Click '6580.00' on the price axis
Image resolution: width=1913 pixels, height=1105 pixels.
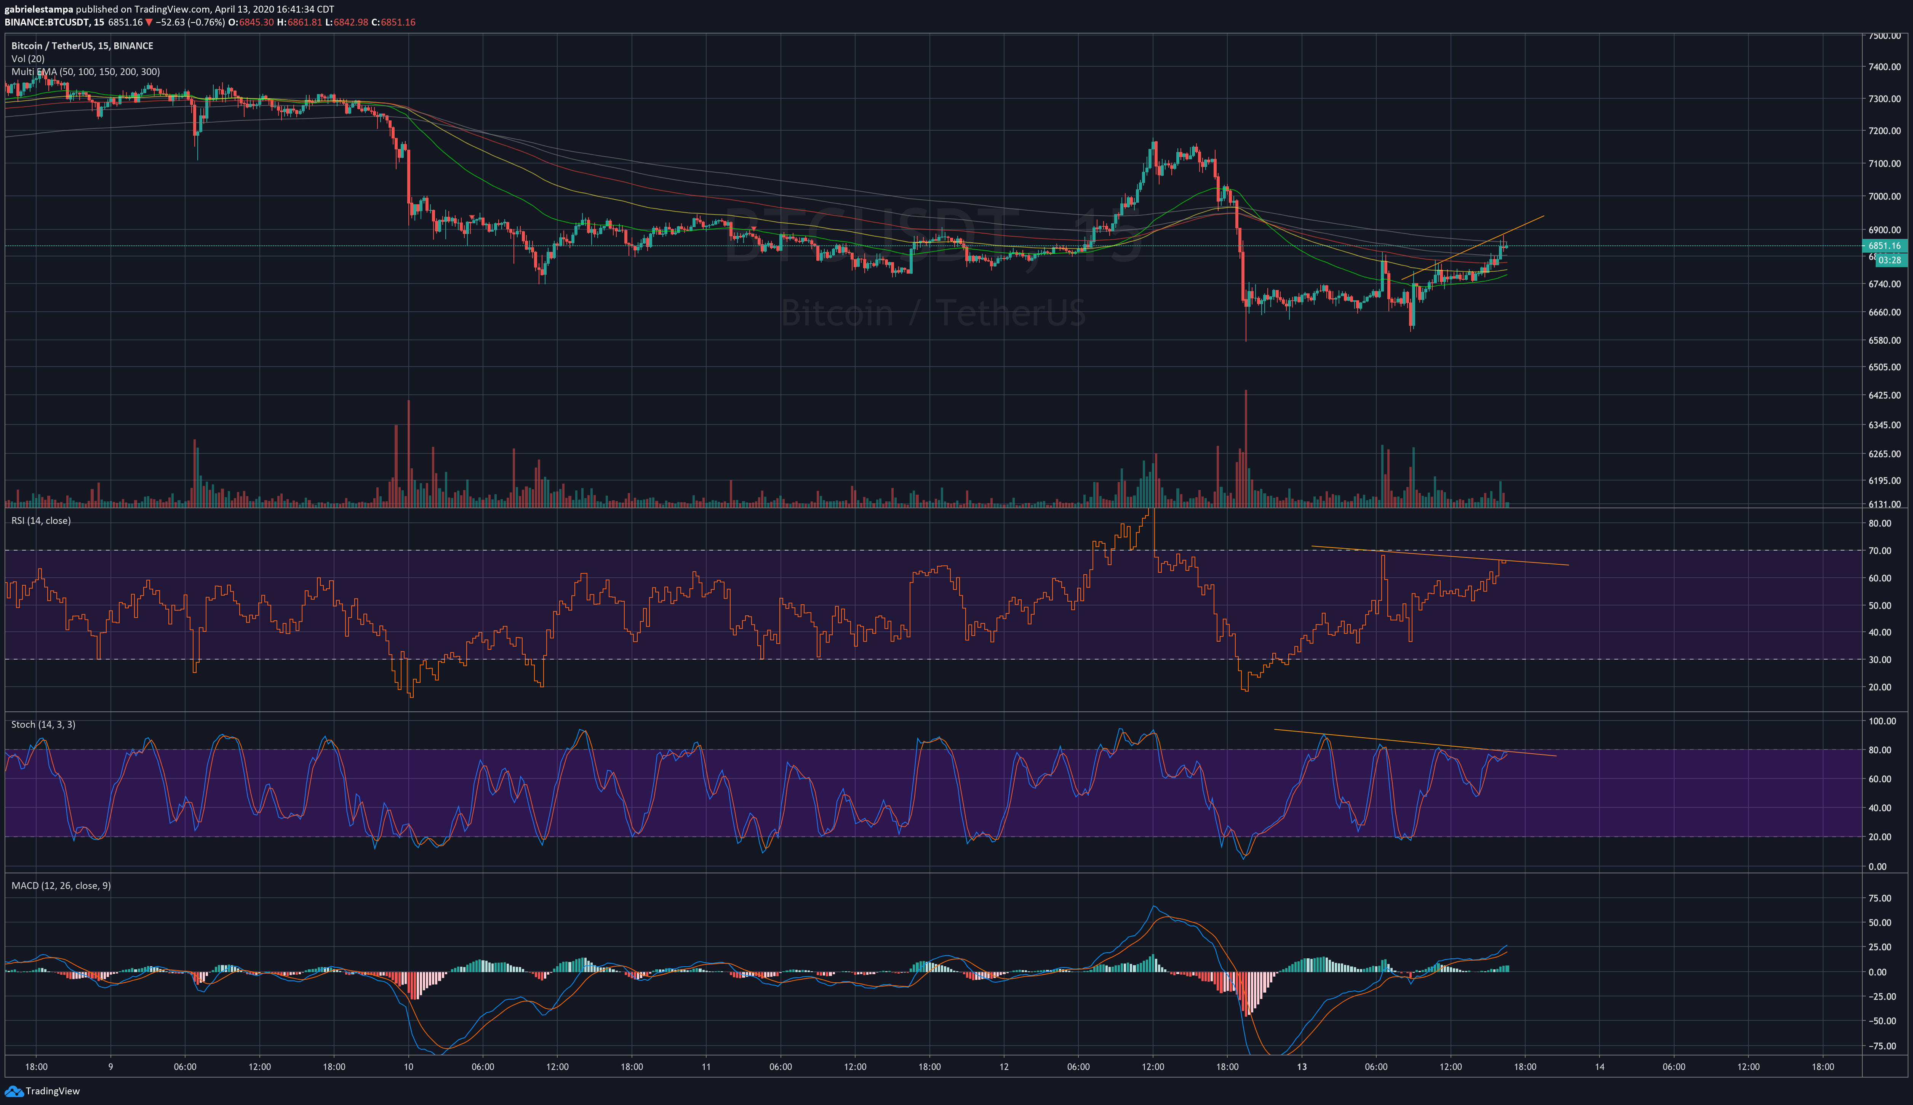1884,340
